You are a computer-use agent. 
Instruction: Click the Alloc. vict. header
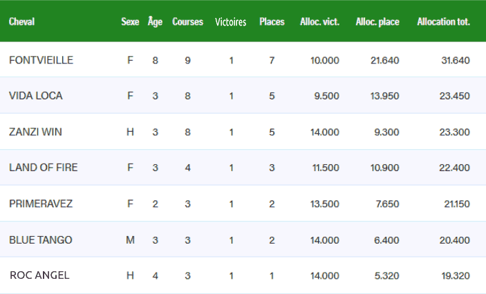[319, 22]
